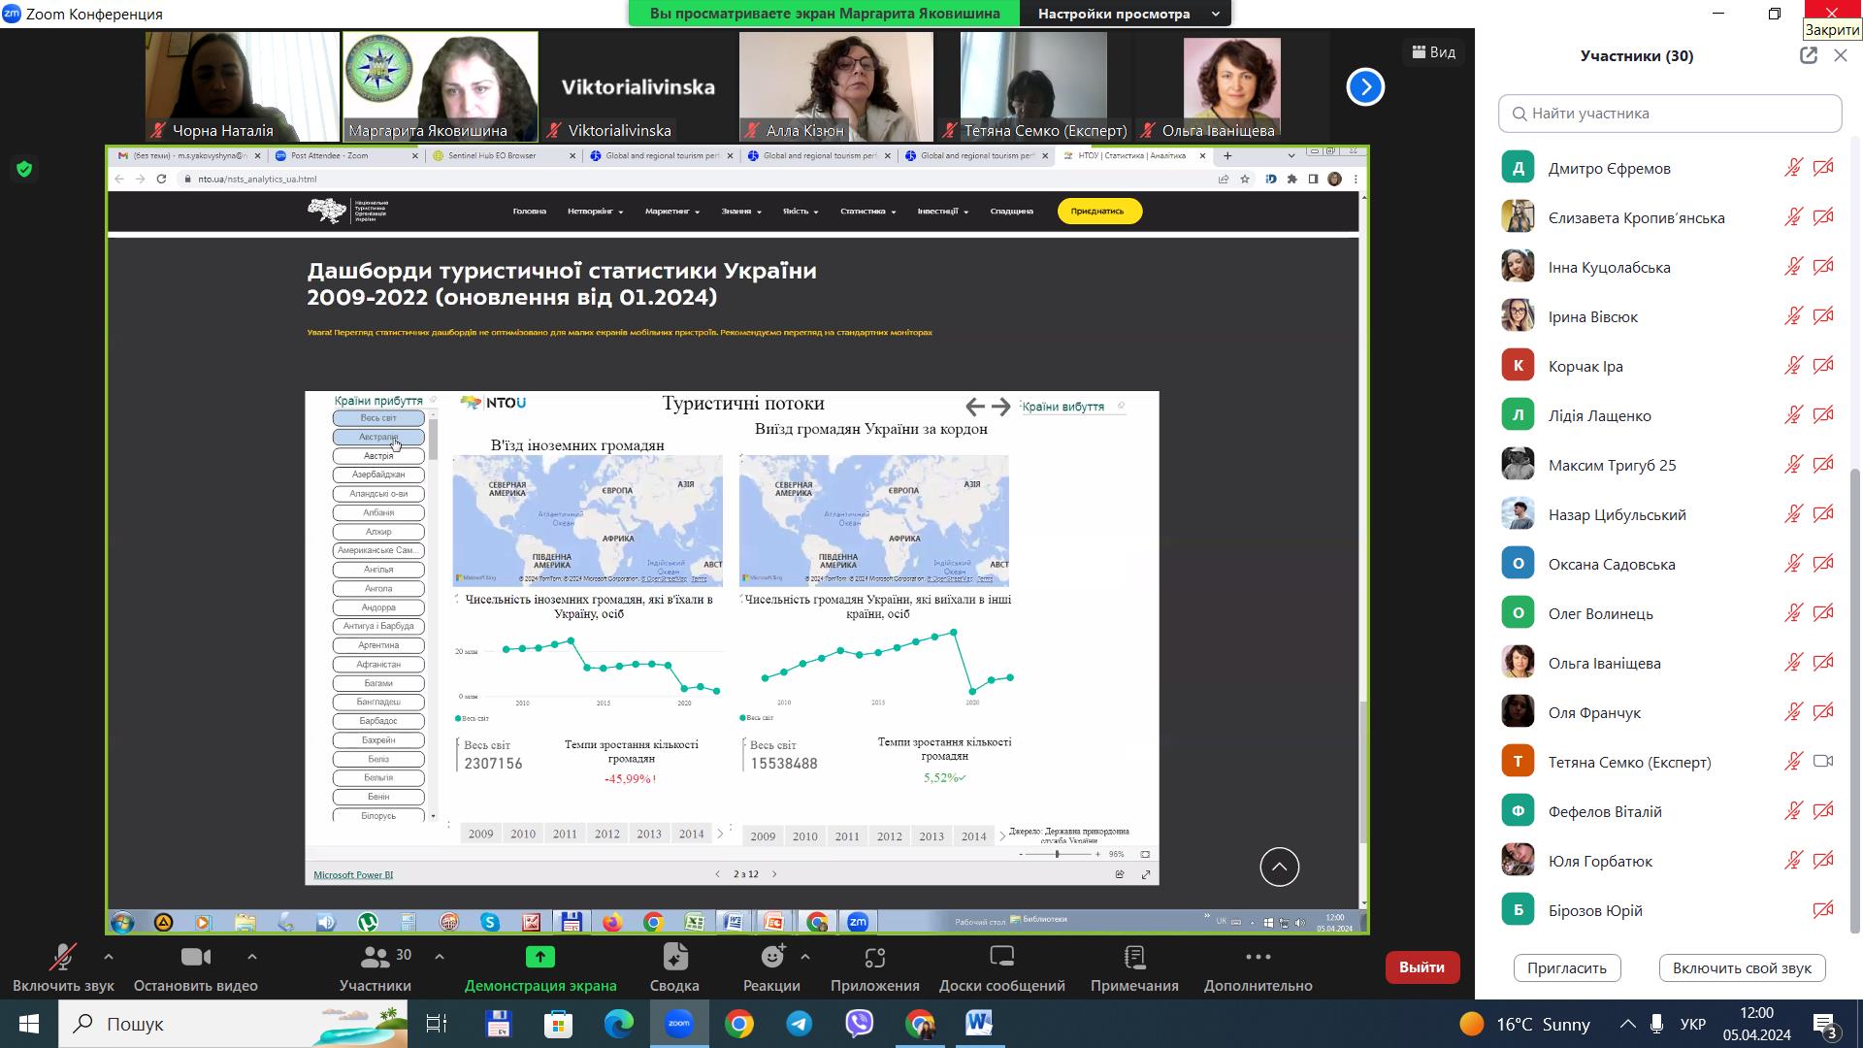Click the Найти участника search field
This screenshot has height=1048, width=1863.
point(1670,114)
